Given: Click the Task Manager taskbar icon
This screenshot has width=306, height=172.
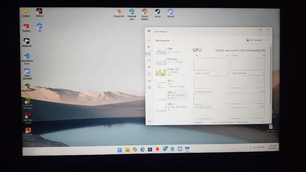Looking at the screenshot, I should (187, 149).
